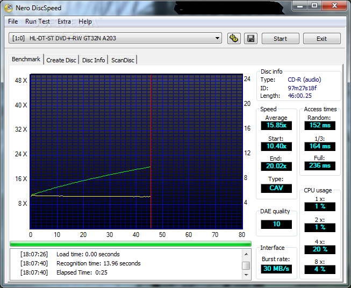Click the 8 x CPU usage 4 %

pos(320,269)
